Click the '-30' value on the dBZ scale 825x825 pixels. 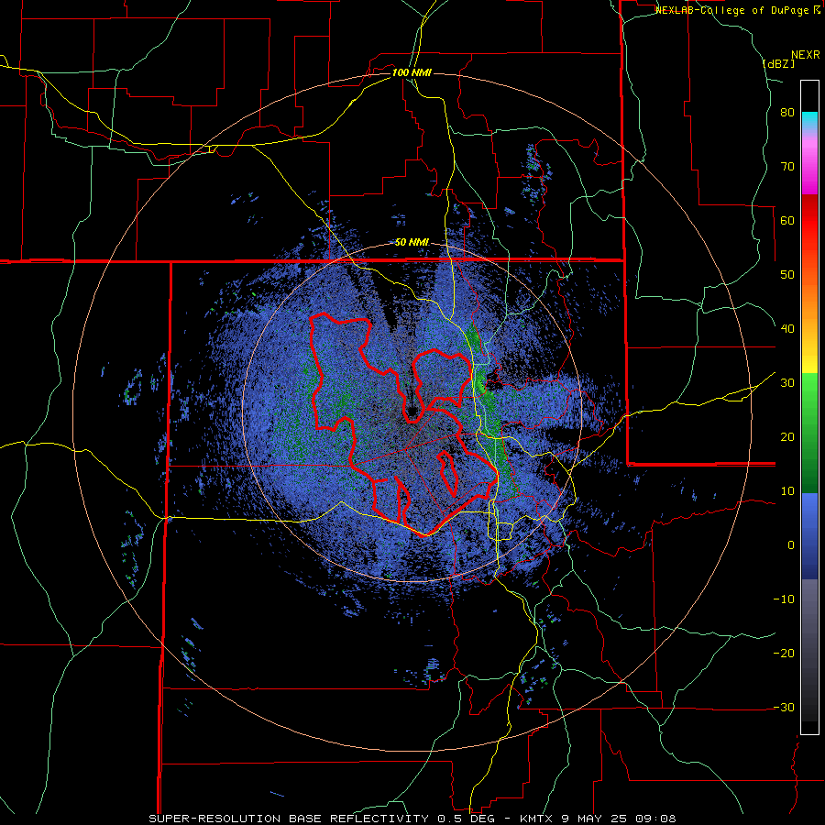pos(784,708)
